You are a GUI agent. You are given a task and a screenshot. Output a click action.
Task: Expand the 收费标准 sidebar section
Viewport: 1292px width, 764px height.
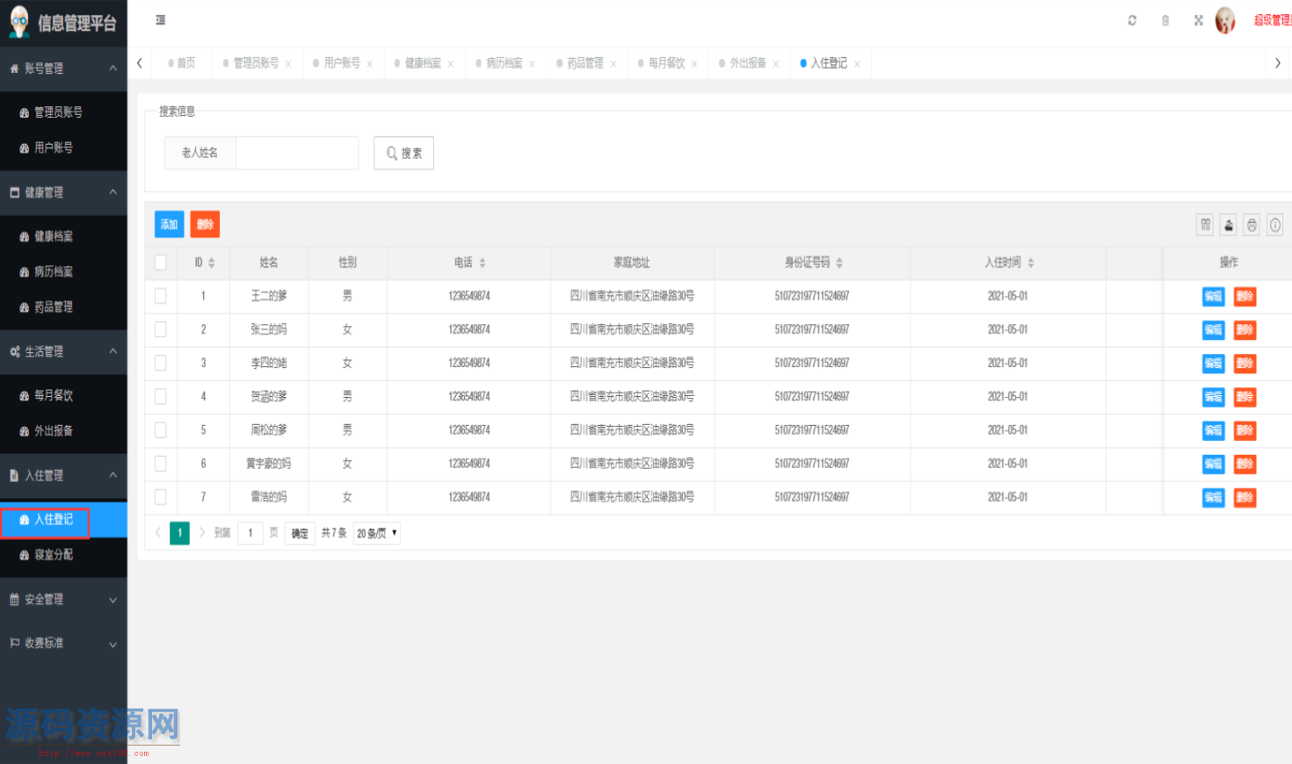tap(63, 643)
